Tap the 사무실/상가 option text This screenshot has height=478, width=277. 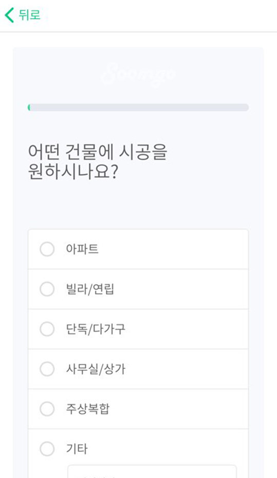pos(96,369)
